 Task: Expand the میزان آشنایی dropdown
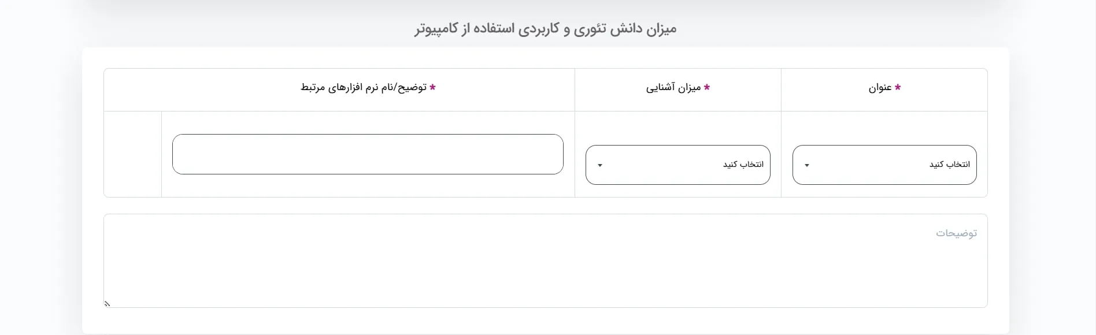pos(677,165)
